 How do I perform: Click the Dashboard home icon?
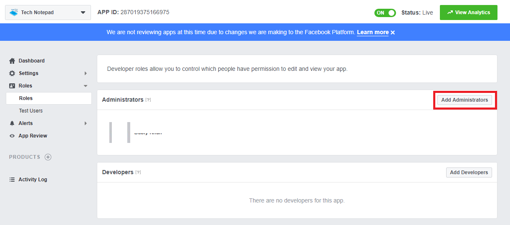[12, 61]
